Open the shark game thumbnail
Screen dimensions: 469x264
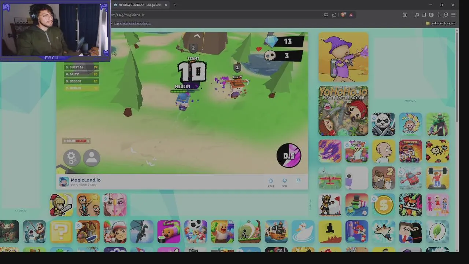(34, 232)
